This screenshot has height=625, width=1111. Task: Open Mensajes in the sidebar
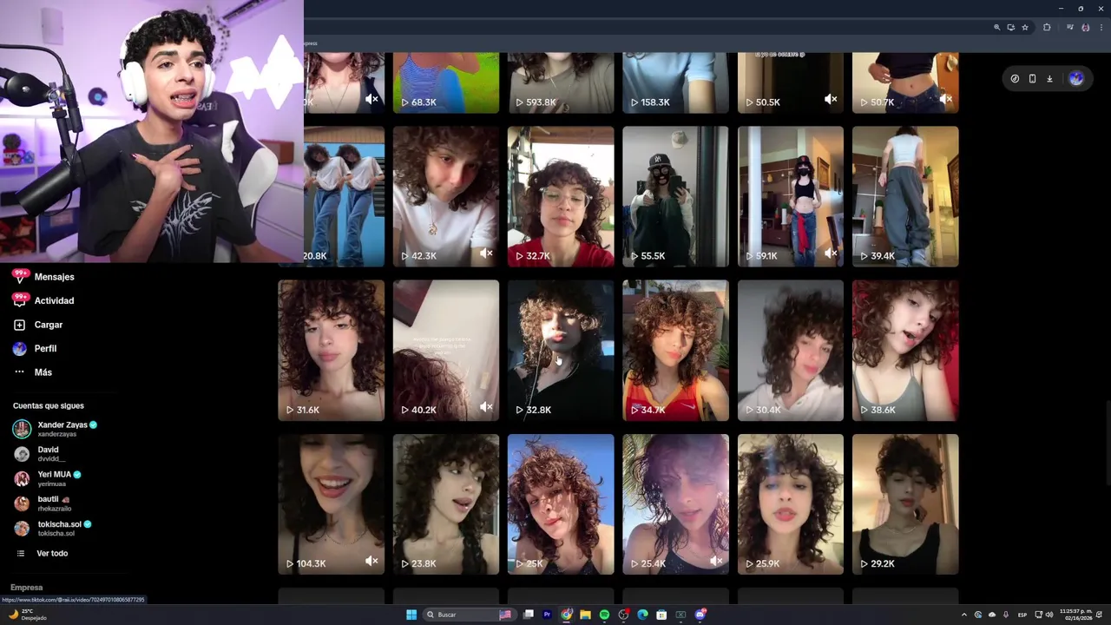(x=54, y=277)
